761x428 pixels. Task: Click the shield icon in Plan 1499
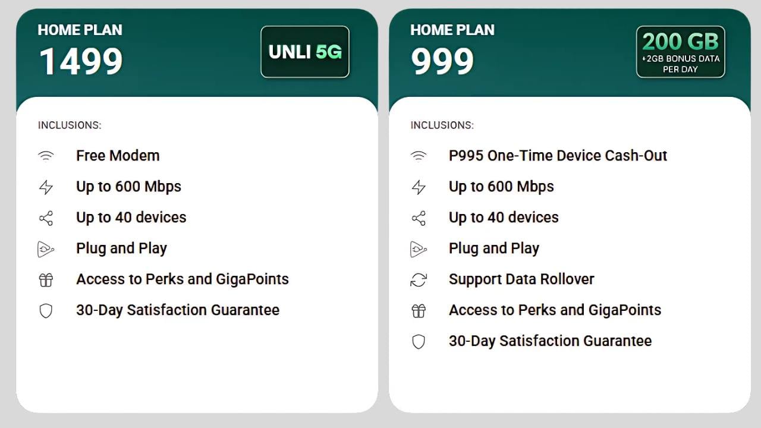(x=46, y=311)
